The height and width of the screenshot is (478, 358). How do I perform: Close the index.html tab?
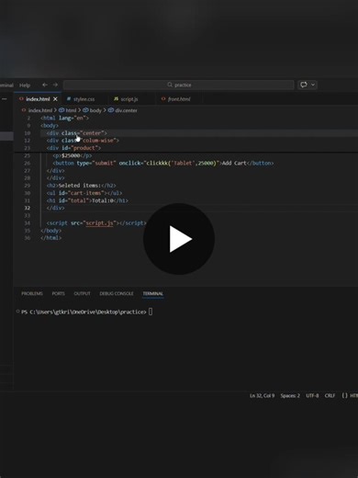tap(55, 99)
